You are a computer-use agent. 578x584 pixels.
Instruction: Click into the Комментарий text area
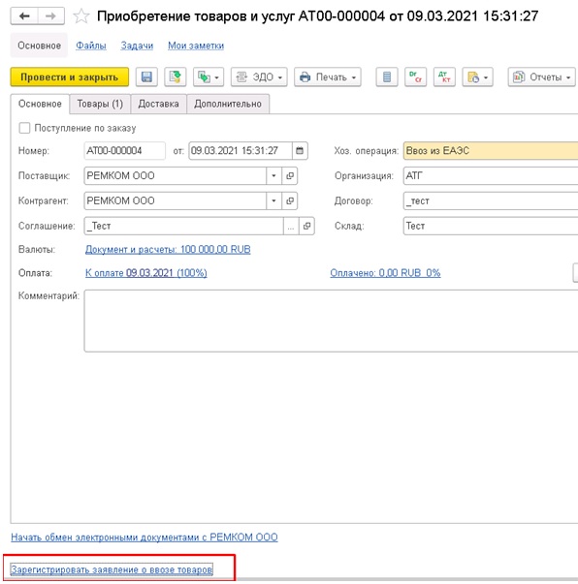pyautogui.click(x=331, y=321)
